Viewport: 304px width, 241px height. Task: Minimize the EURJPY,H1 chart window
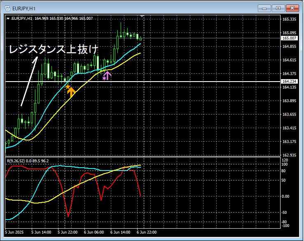coord(264,8)
